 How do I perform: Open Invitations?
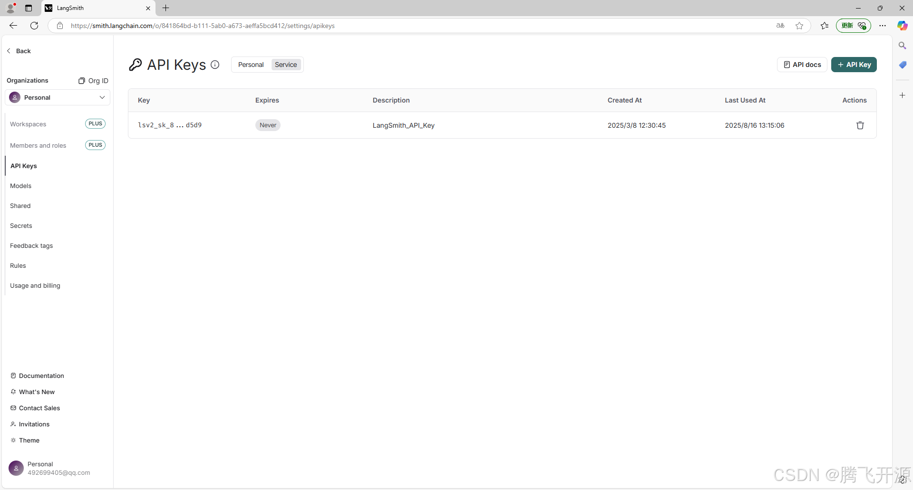point(30,424)
